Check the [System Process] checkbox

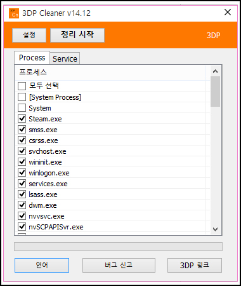[x=22, y=97]
